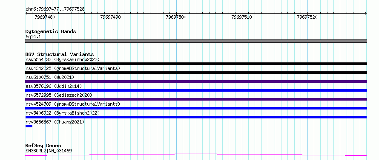Click ruler position 79697490
Screen dimensions: 379x160
110,17
